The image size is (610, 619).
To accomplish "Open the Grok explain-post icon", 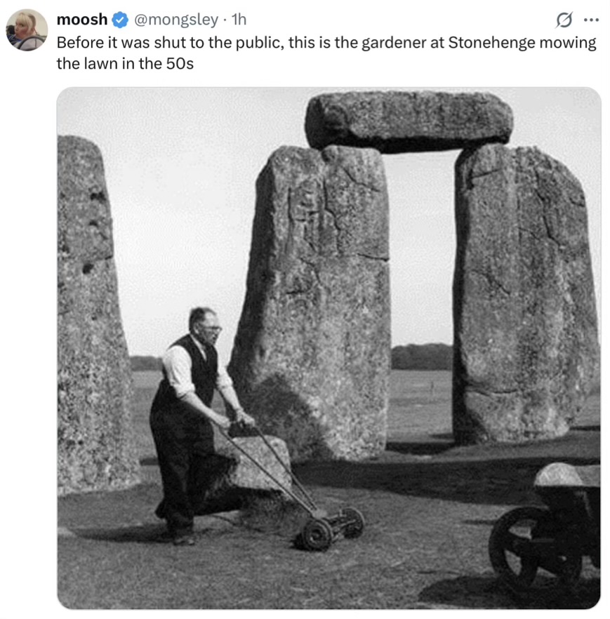I will (564, 20).
